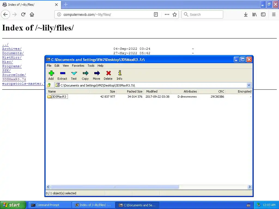The image size is (279, 209).
Task: Click the on-screen keyboard tray icon
Action: tap(248, 205)
